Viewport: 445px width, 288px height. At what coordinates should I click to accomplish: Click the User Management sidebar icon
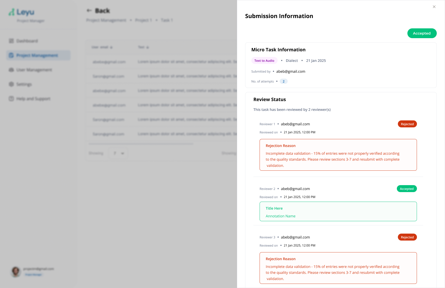(x=11, y=70)
